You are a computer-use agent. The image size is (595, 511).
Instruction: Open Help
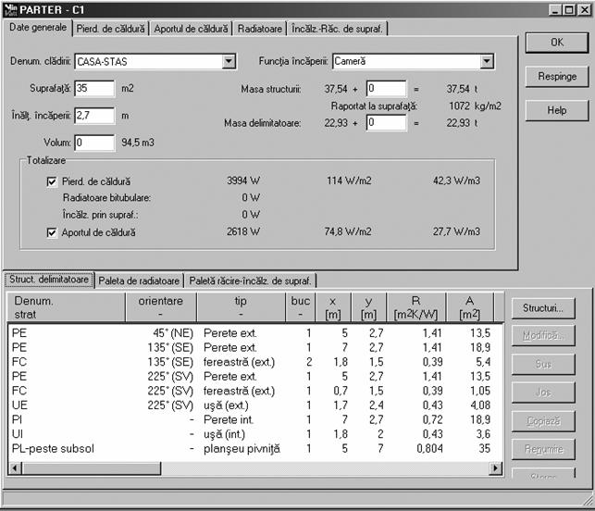pyautogui.click(x=556, y=110)
